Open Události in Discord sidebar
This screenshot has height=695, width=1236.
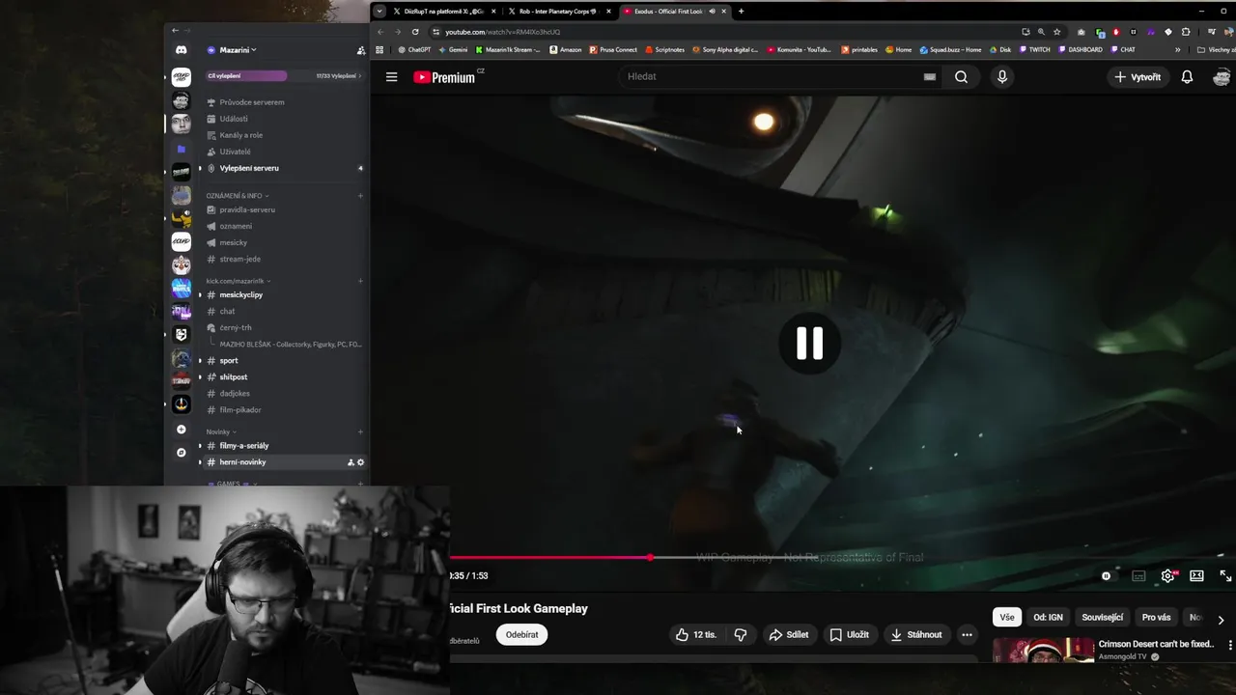(x=234, y=119)
